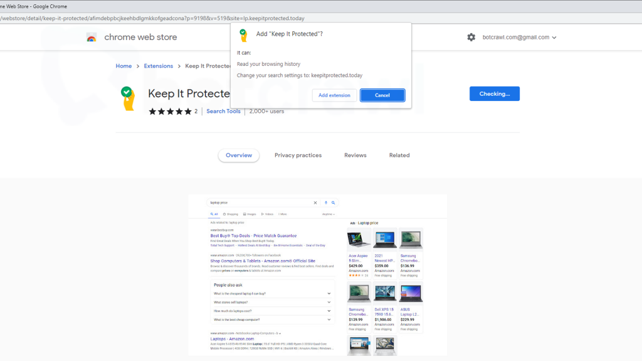642x361 pixels.
Task: Switch to the Privacy practices tab
Action: click(298, 155)
